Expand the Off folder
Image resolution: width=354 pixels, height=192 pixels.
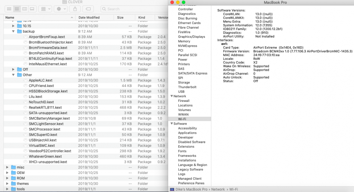click(13, 70)
